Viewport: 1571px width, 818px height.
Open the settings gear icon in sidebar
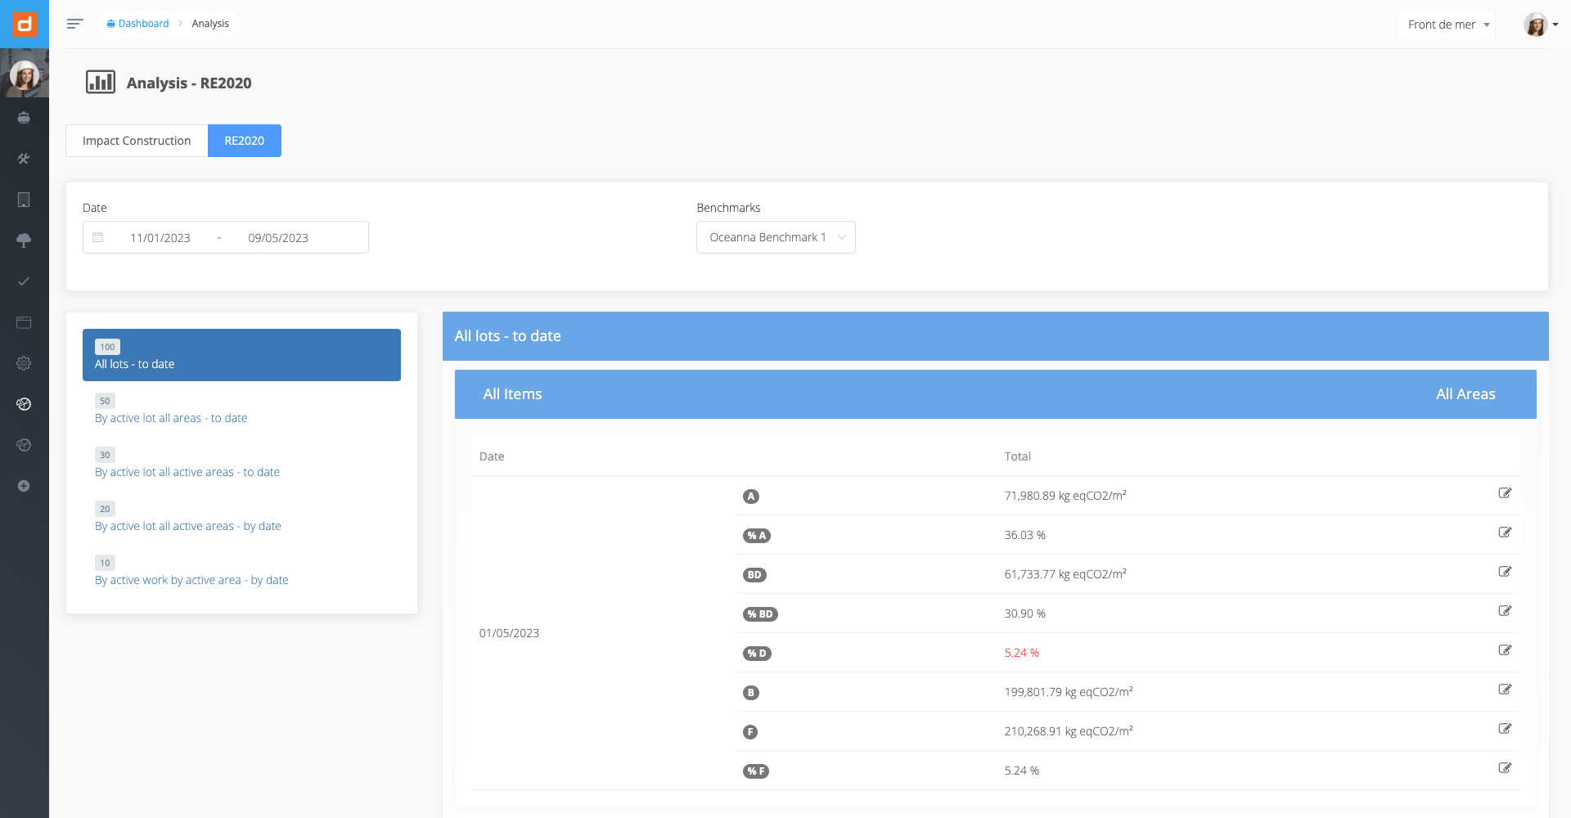pos(24,363)
